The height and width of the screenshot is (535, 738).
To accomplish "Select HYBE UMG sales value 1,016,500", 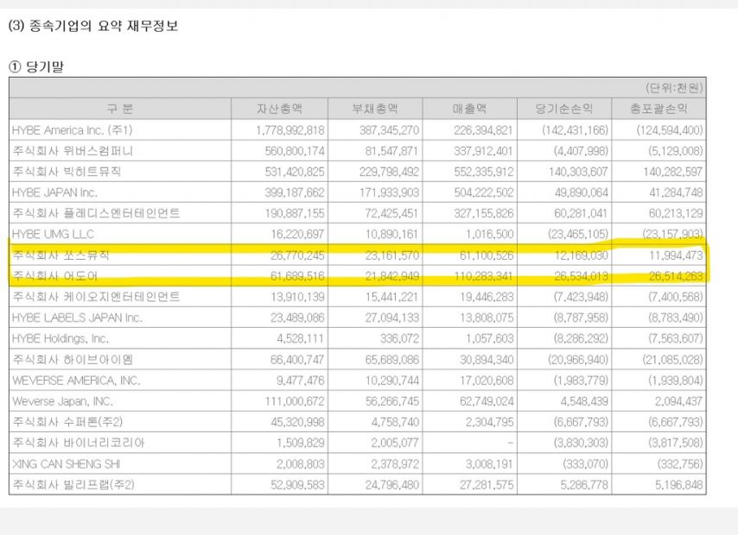I will click(x=489, y=234).
